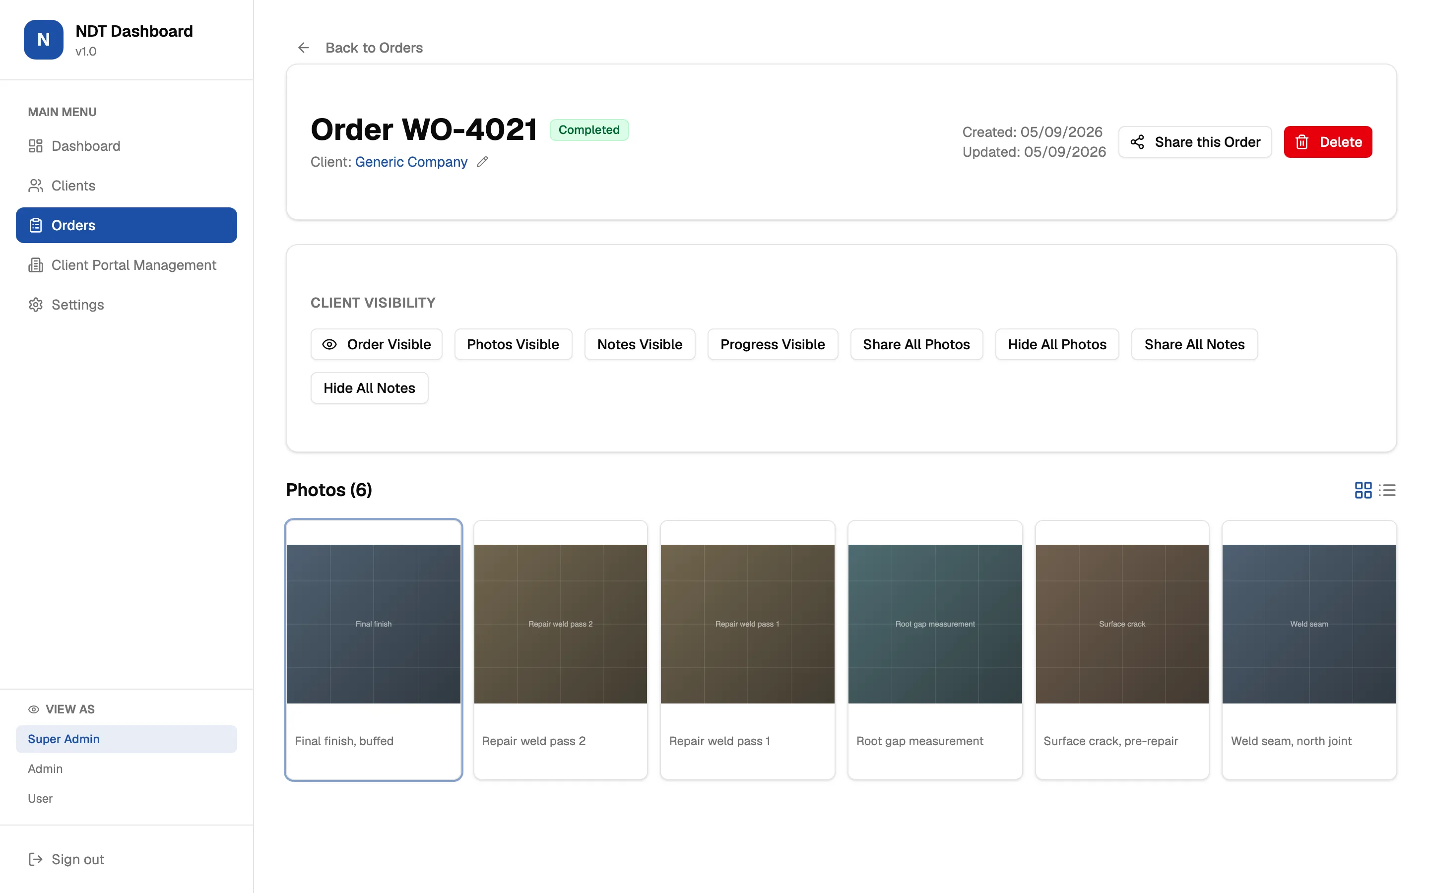This screenshot has height=893, width=1429.
Task: Select the Orders menu item
Action: click(x=127, y=225)
